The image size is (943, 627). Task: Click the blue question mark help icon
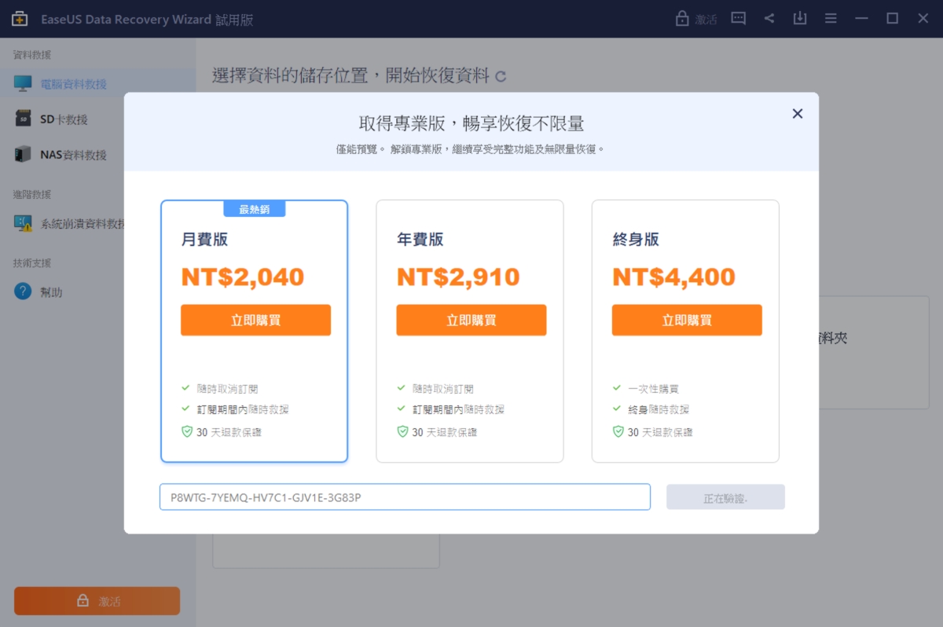click(x=23, y=291)
